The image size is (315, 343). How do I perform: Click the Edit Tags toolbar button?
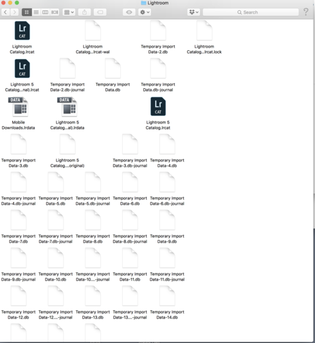[x=100, y=12]
